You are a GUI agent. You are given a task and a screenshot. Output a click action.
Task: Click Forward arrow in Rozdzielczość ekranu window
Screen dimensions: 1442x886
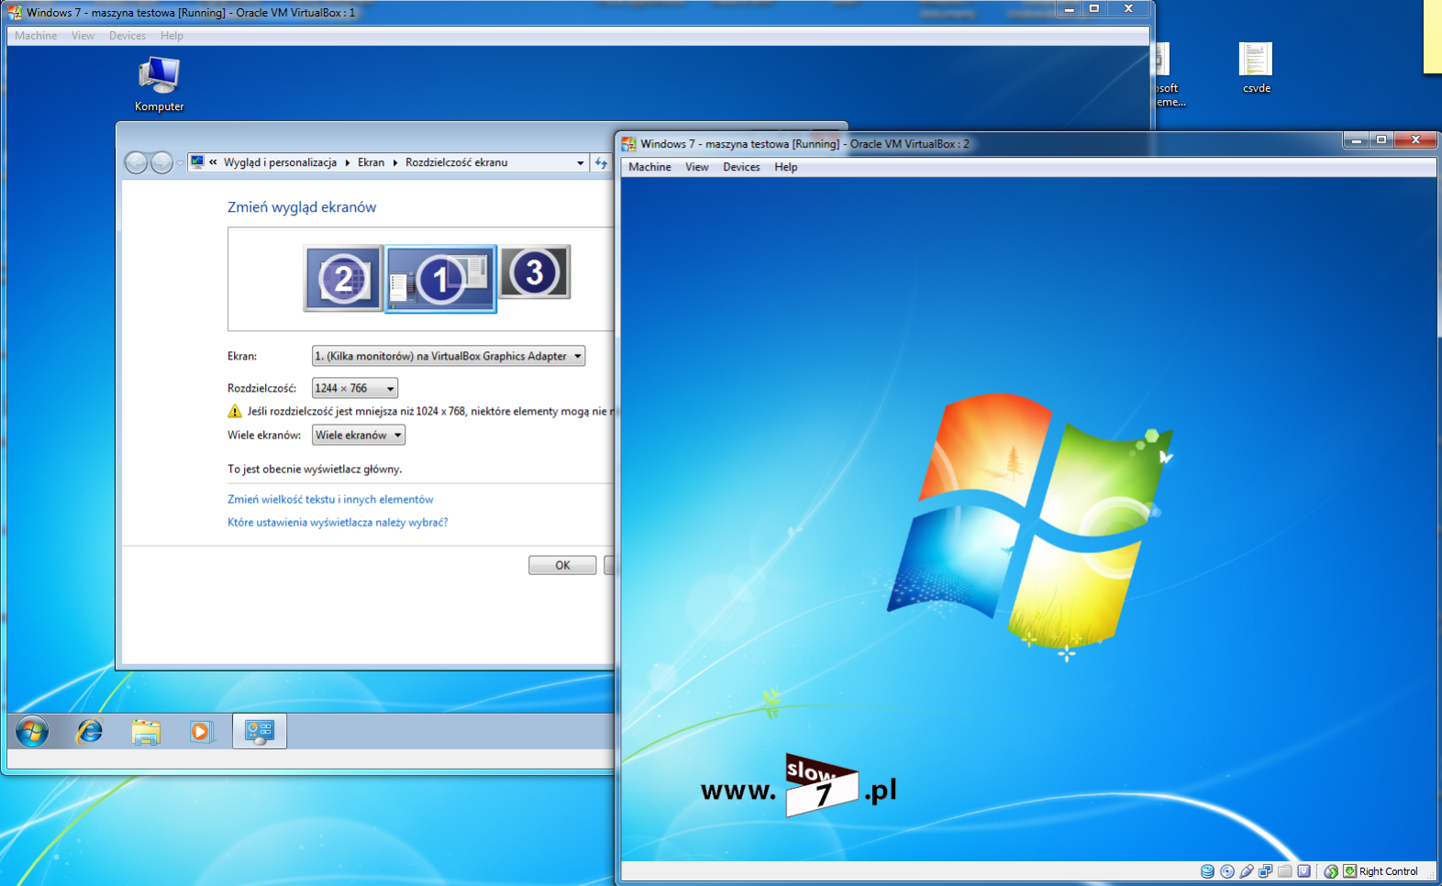click(x=161, y=162)
